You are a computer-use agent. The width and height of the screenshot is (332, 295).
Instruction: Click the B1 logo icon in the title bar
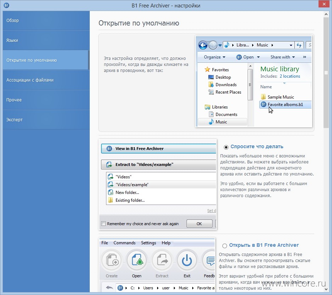point(6,5)
